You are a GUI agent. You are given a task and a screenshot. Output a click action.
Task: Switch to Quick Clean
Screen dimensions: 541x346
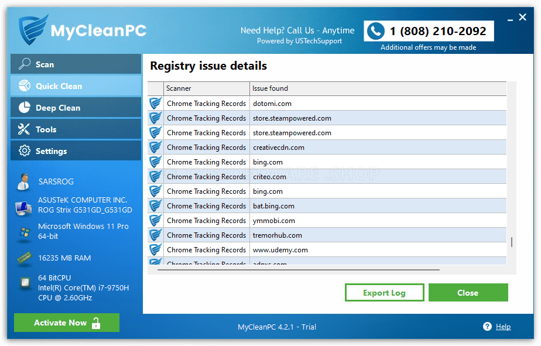click(x=76, y=85)
